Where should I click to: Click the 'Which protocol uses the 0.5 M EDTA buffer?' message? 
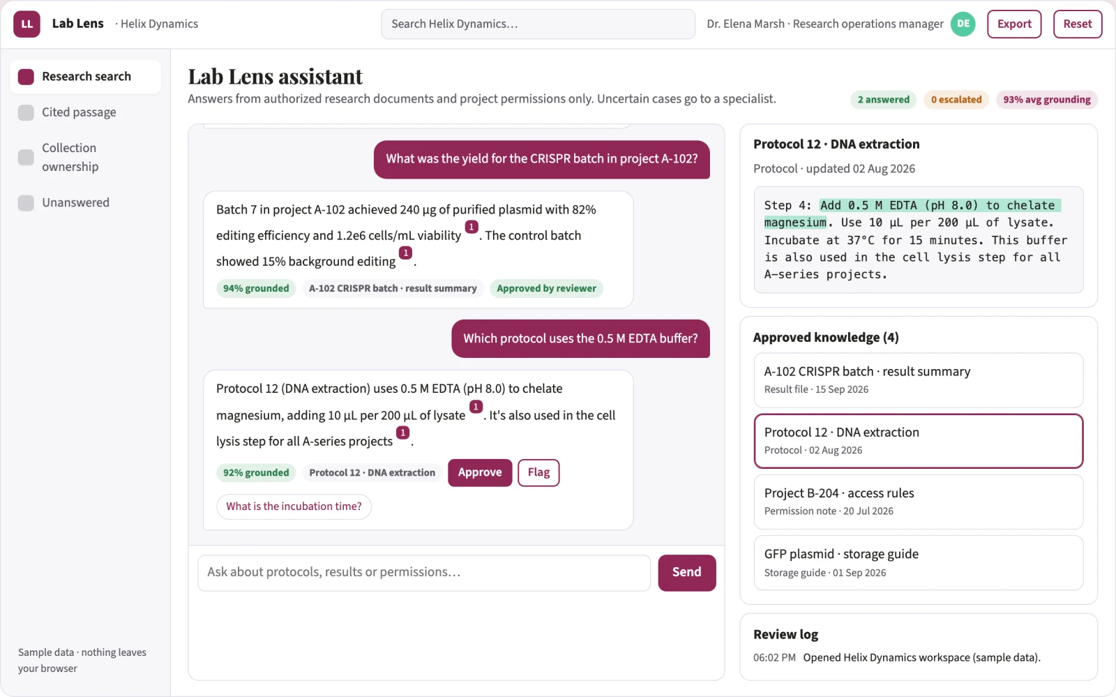pos(580,338)
